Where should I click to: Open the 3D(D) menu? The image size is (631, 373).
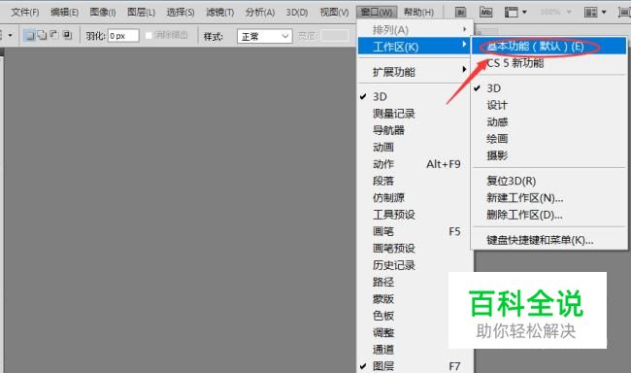[x=297, y=12]
